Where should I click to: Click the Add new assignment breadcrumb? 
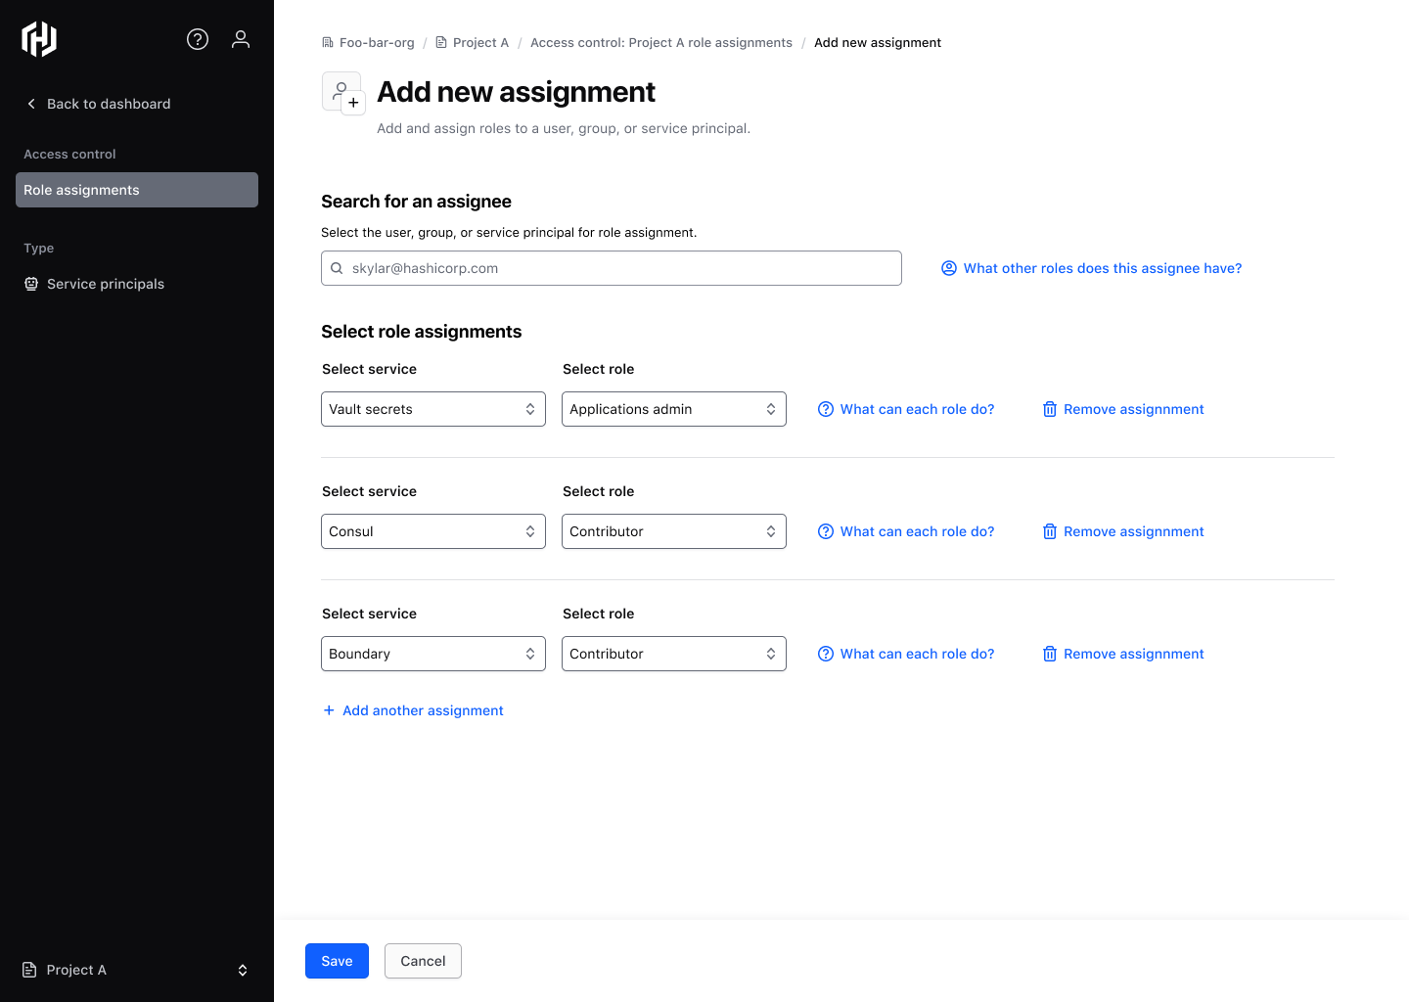click(x=878, y=43)
